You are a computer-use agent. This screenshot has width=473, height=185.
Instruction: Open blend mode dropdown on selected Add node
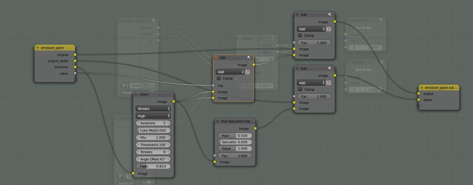230,72
